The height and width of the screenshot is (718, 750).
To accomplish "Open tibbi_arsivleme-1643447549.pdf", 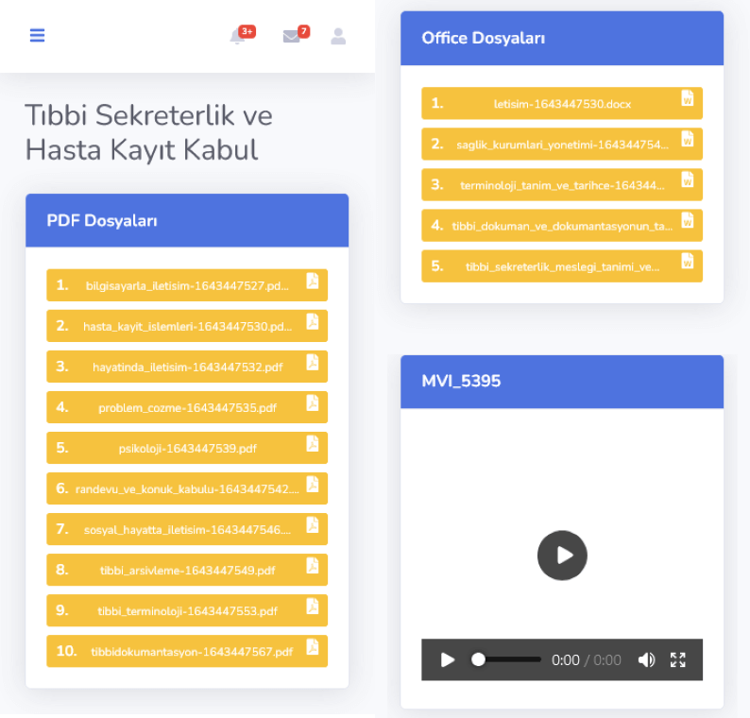I will (x=187, y=570).
